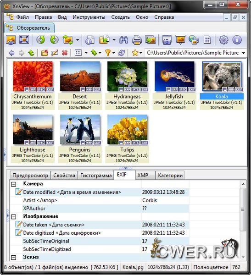
Task: Click the blue About info icon
Action: [237, 39]
